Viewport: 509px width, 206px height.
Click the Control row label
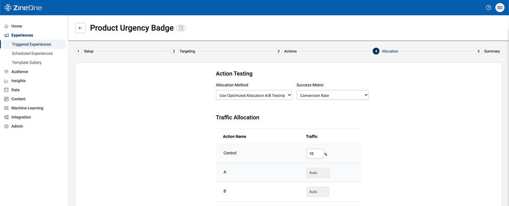[230, 153]
